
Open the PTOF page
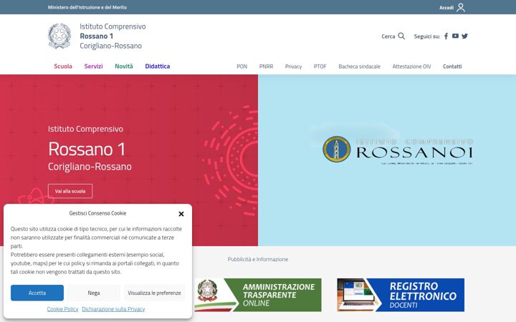[x=320, y=67]
